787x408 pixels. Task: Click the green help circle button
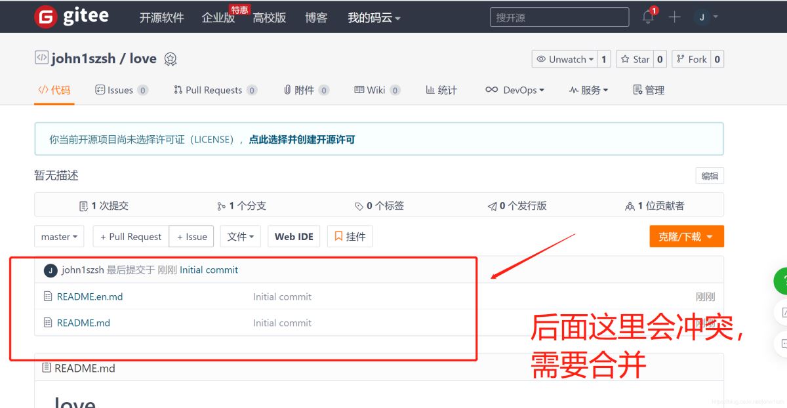coord(781,281)
